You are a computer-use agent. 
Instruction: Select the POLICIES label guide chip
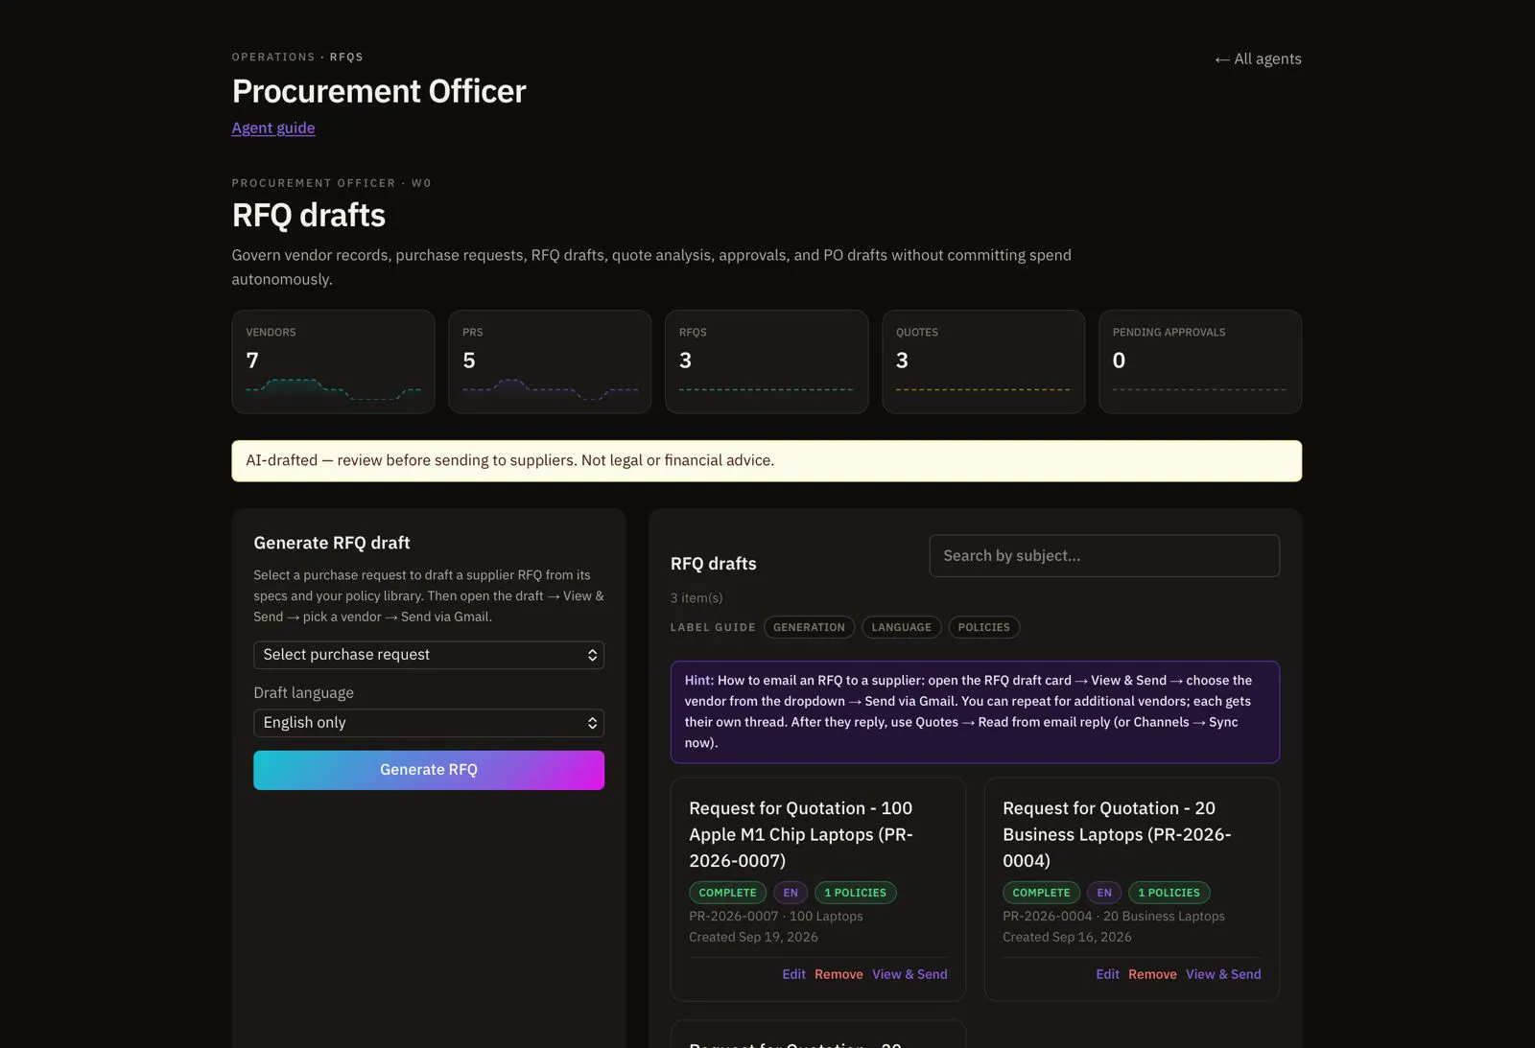[983, 627]
